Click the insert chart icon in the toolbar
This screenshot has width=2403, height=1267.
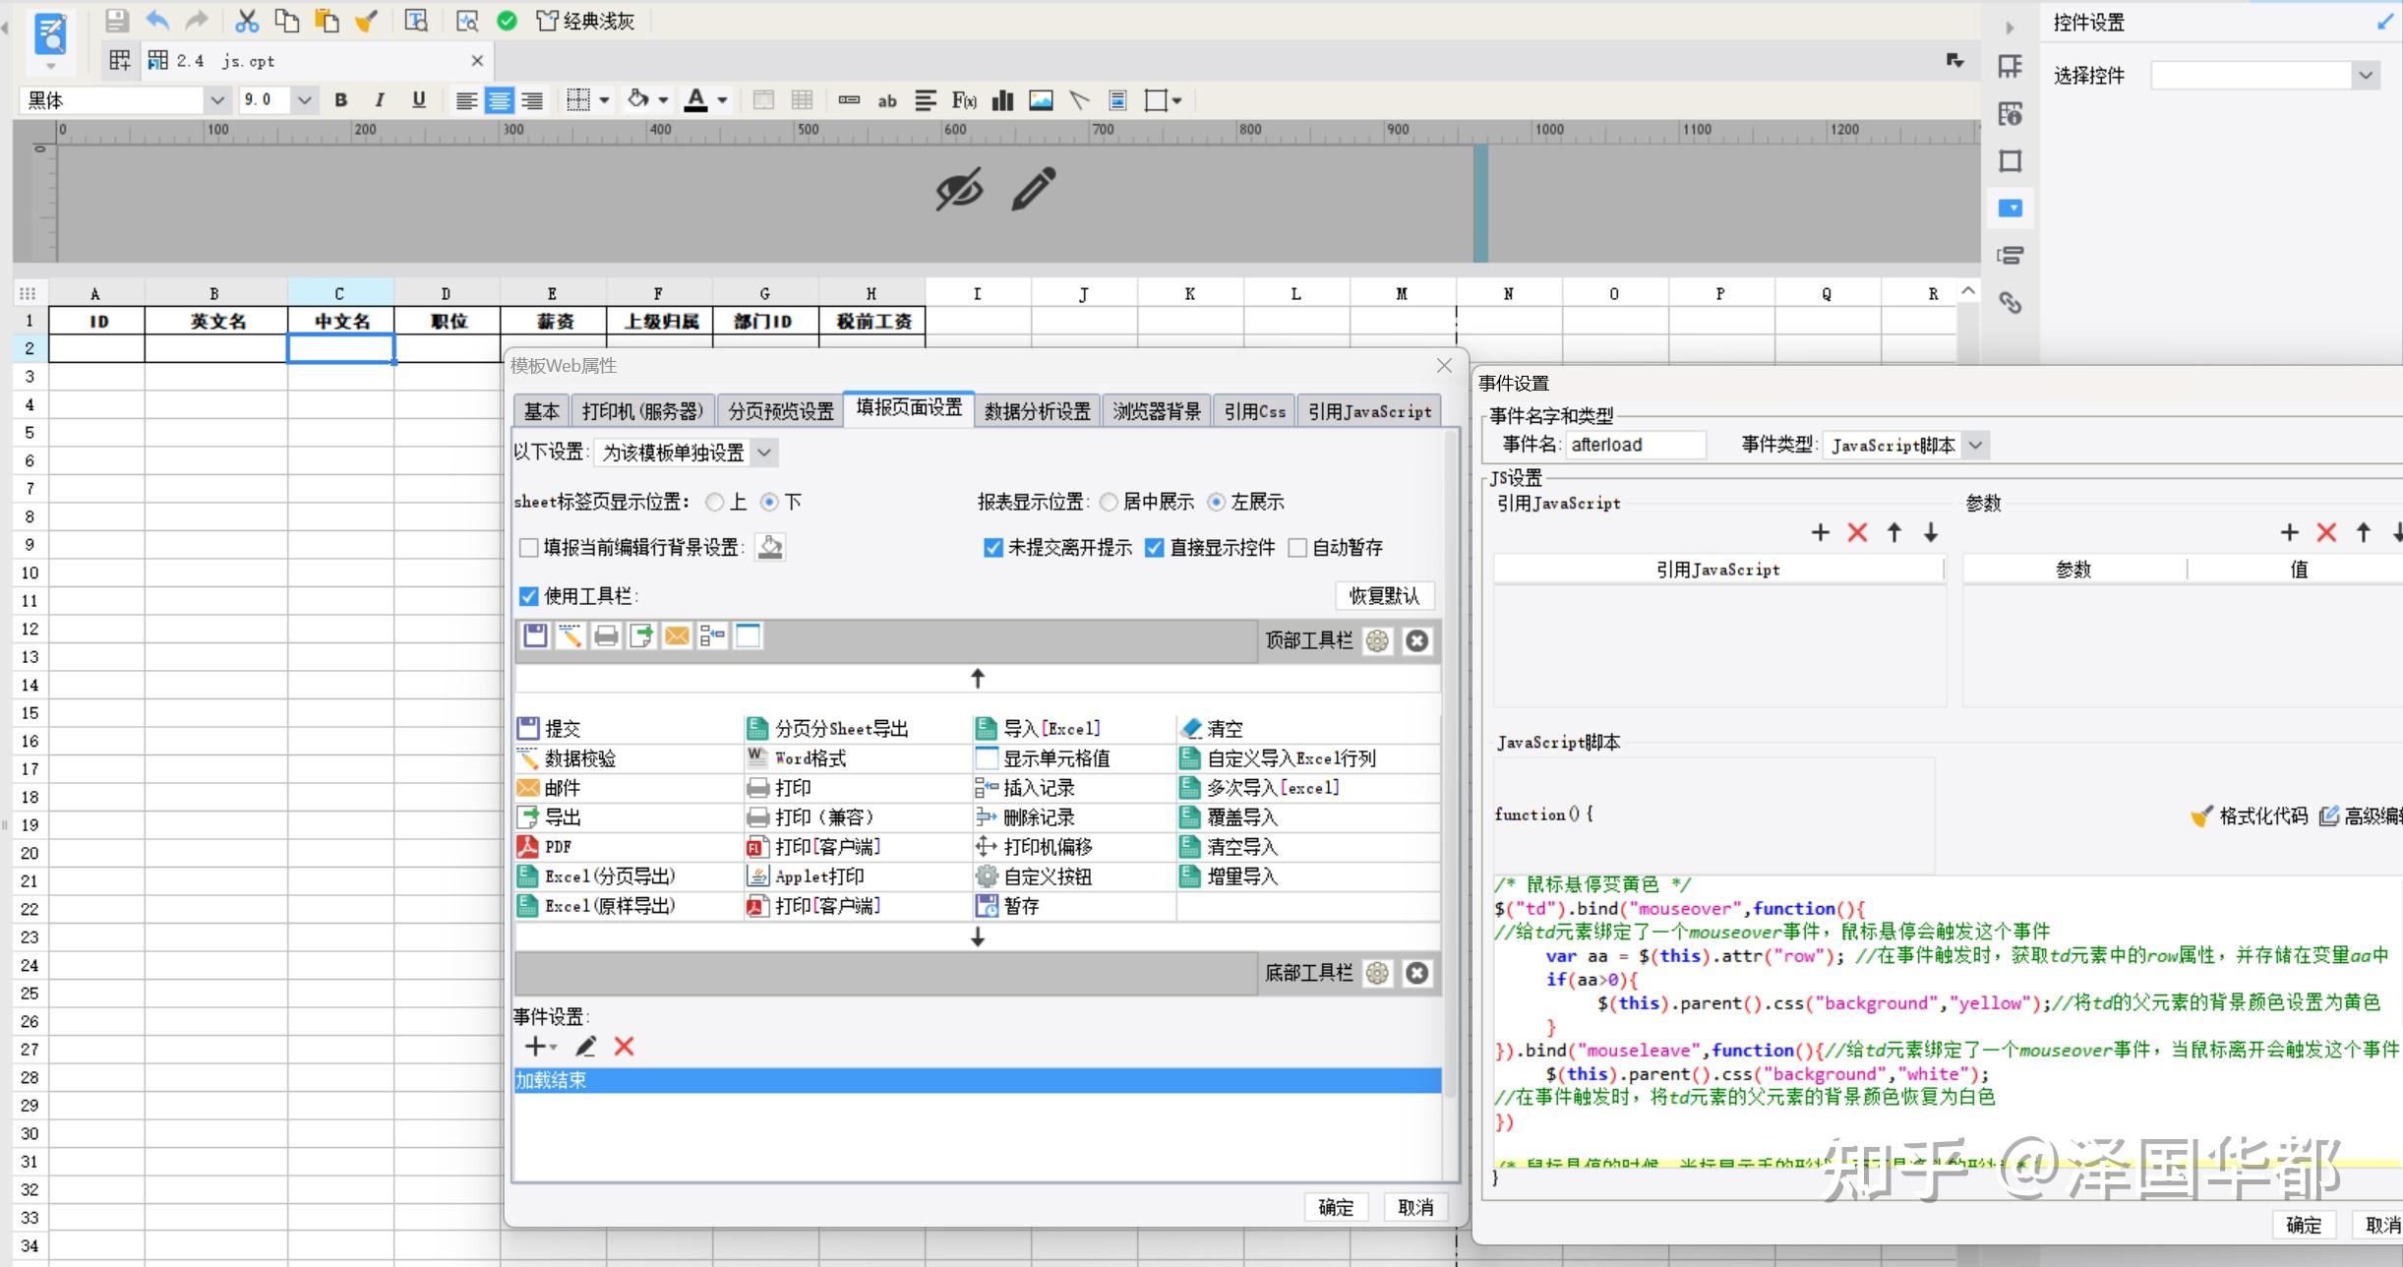click(x=1002, y=99)
